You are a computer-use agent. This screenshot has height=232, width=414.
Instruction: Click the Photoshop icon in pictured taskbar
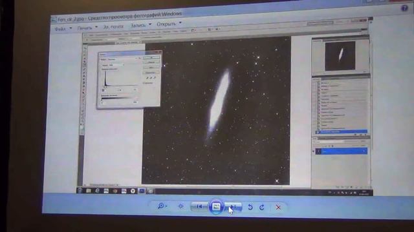[142, 191]
